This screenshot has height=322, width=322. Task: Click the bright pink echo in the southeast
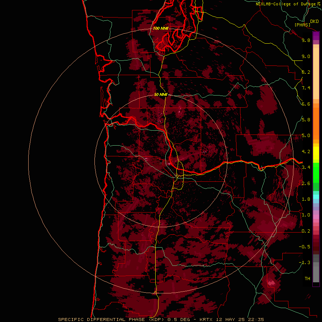(272, 283)
